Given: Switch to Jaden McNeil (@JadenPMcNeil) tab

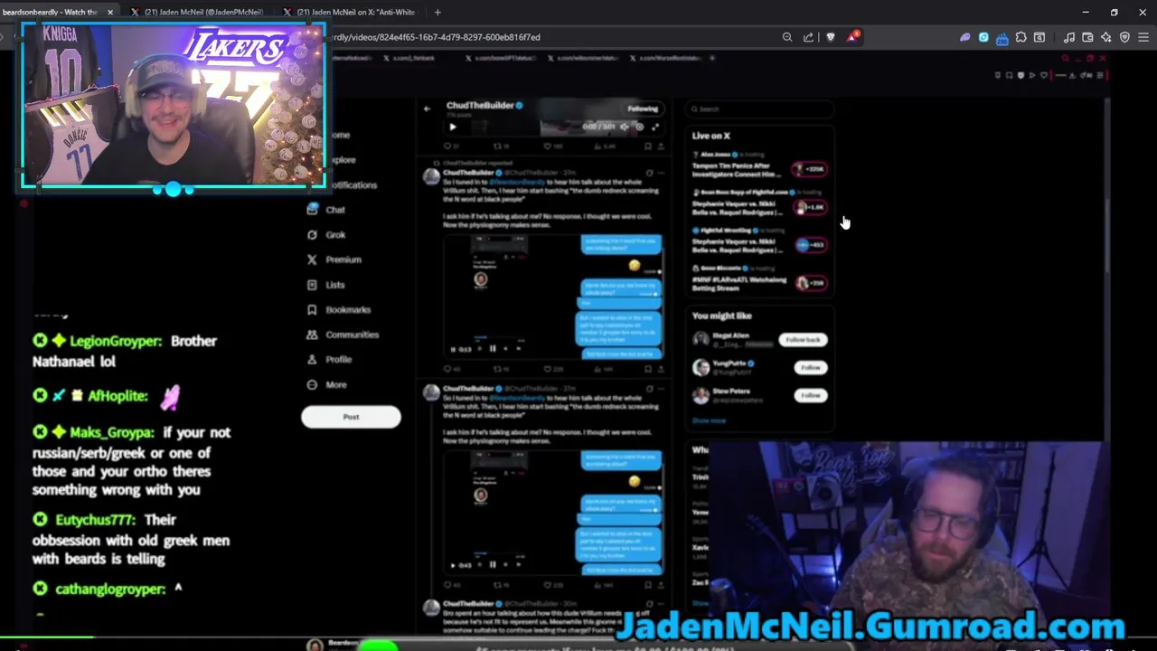Looking at the screenshot, I should (x=197, y=12).
